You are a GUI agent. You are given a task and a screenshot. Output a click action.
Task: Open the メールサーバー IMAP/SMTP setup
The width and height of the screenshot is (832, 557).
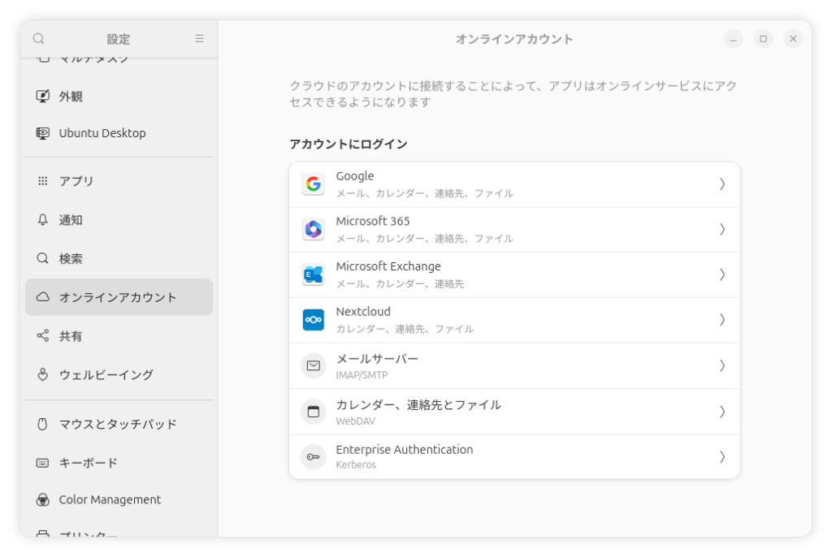coord(514,365)
